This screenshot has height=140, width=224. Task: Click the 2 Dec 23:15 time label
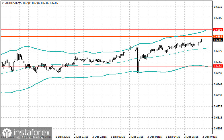100,137
